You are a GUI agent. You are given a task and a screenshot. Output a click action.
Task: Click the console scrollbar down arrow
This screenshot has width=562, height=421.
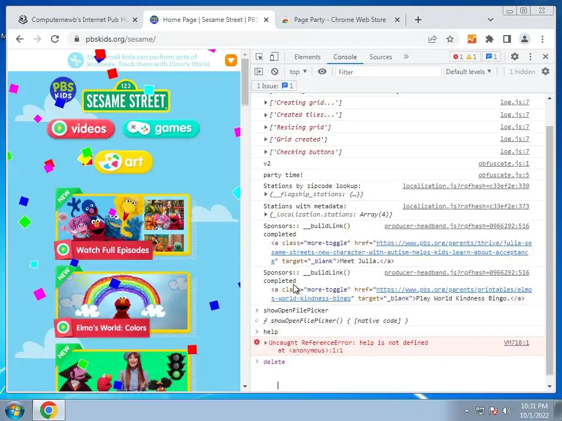(550, 386)
